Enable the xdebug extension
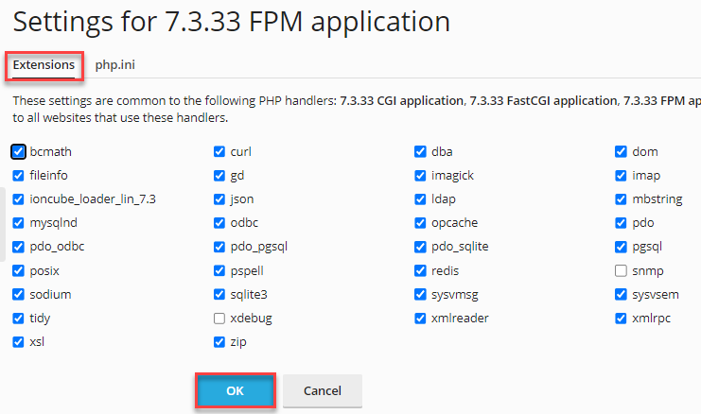 pos(219,319)
